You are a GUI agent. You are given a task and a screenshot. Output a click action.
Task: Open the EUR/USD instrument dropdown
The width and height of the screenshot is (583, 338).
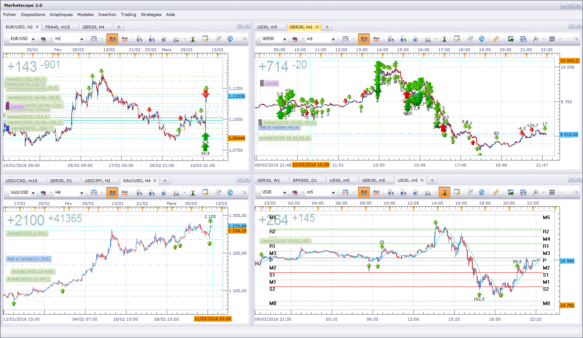click(x=33, y=39)
